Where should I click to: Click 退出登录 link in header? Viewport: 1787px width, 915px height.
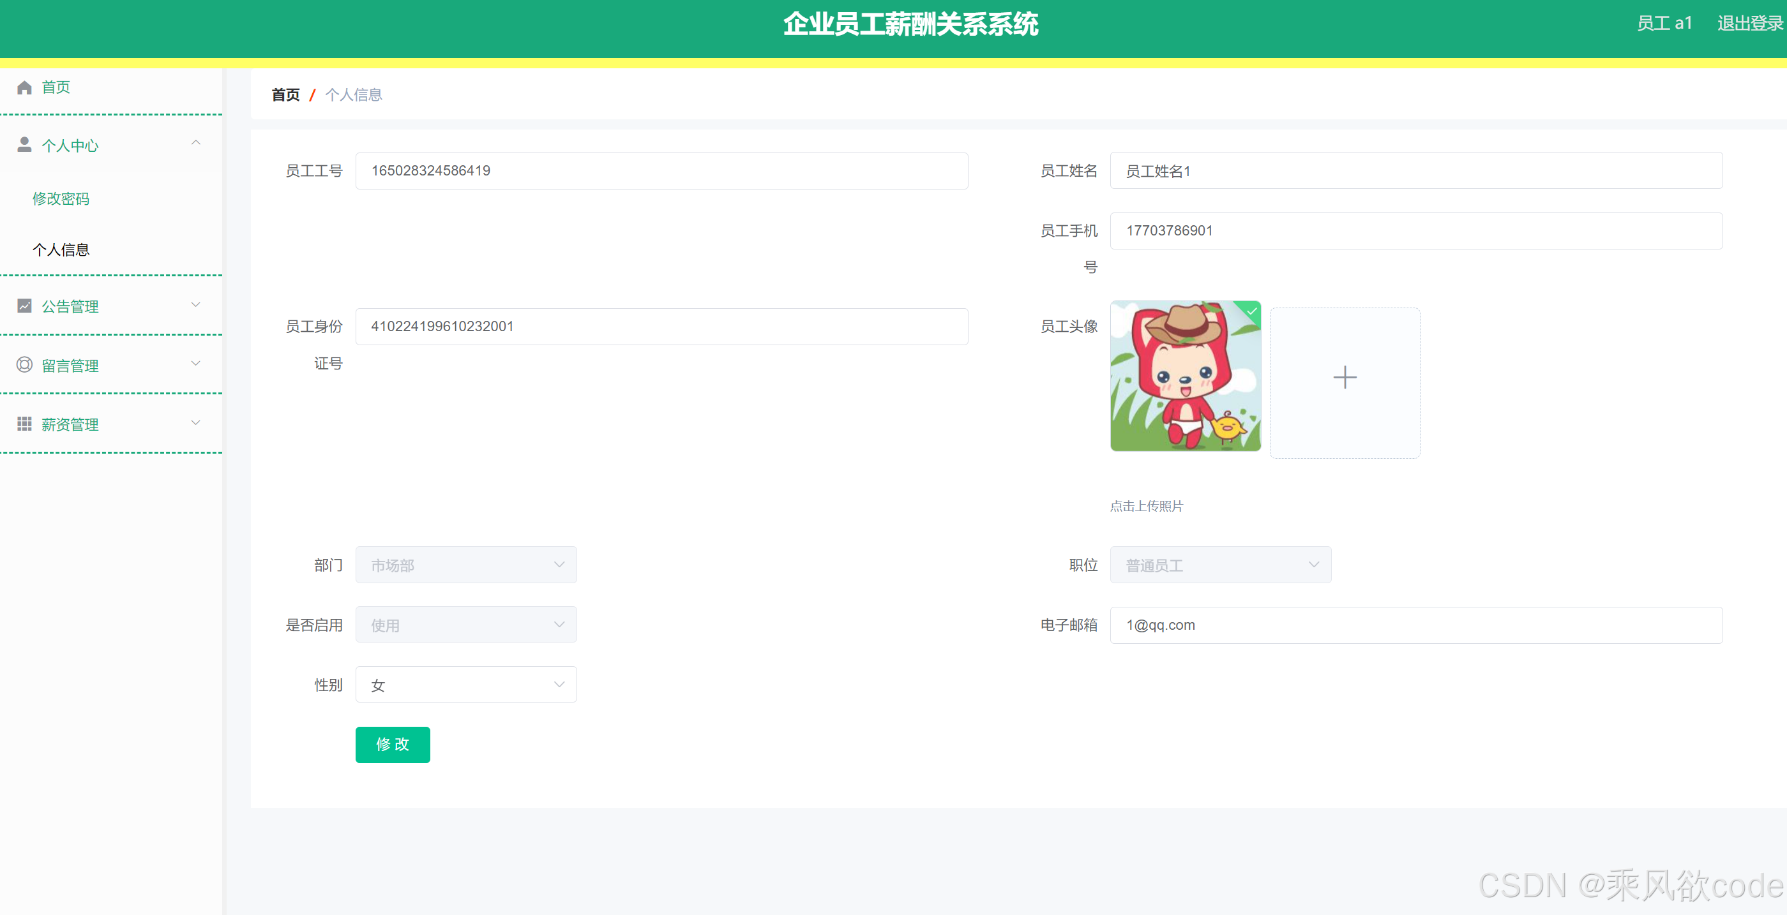(x=1749, y=24)
